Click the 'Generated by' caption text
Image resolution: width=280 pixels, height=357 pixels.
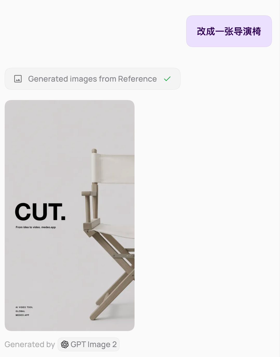(30, 344)
